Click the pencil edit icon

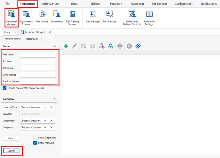(x=75, y=46)
